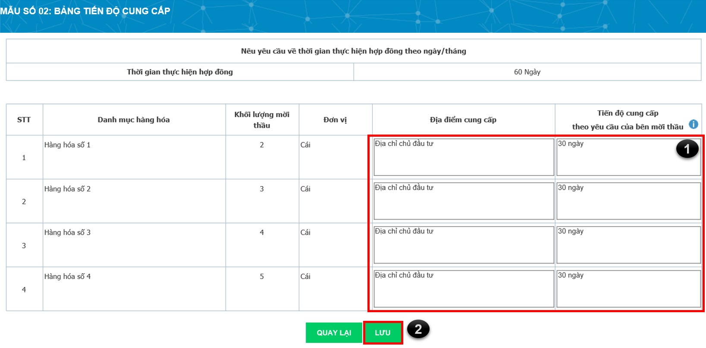Screen dimensions: 706x348
Task: Select the text Hàng hóa số 1
Action: (x=67, y=145)
